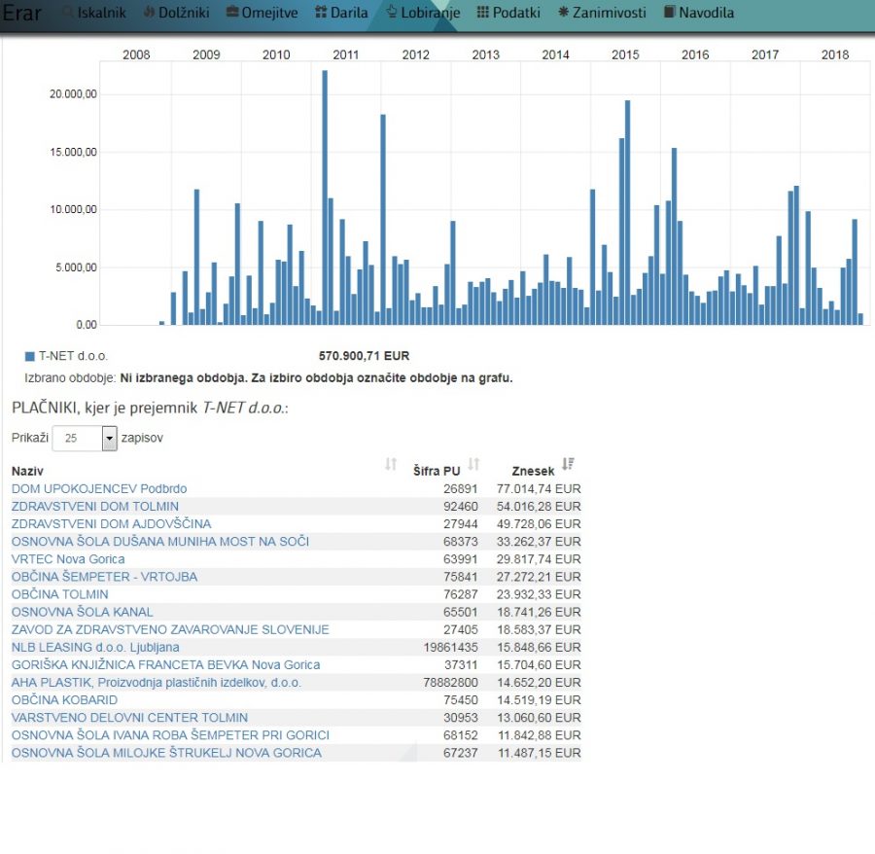Sort table by Šifra PU arrows
875x854 pixels.
[x=473, y=464]
